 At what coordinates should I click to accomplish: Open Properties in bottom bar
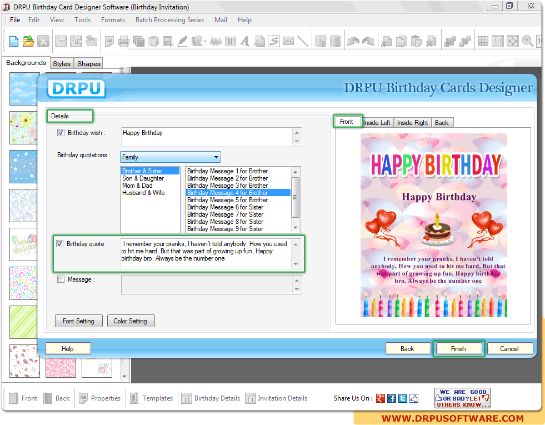(x=100, y=398)
